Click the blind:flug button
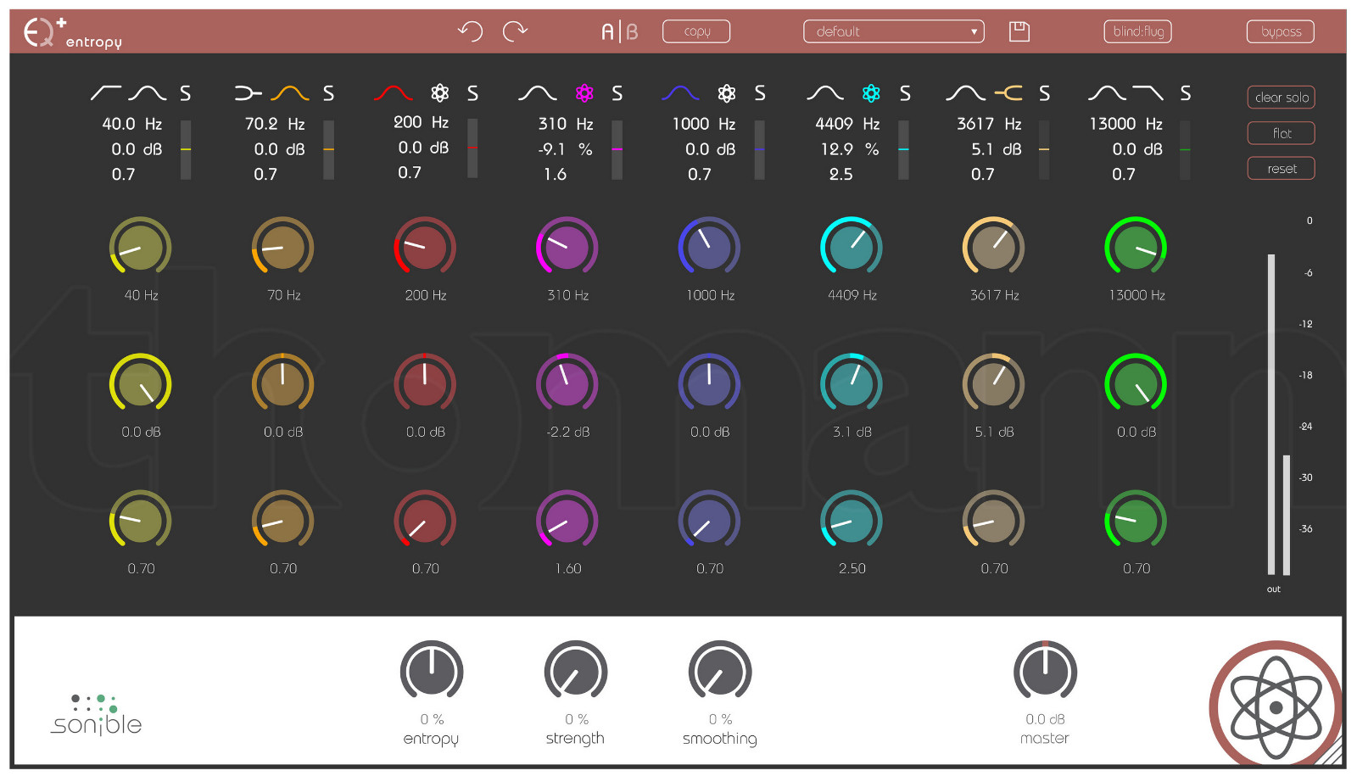This screenshot has height=776, width=1357. (1137, 31)
